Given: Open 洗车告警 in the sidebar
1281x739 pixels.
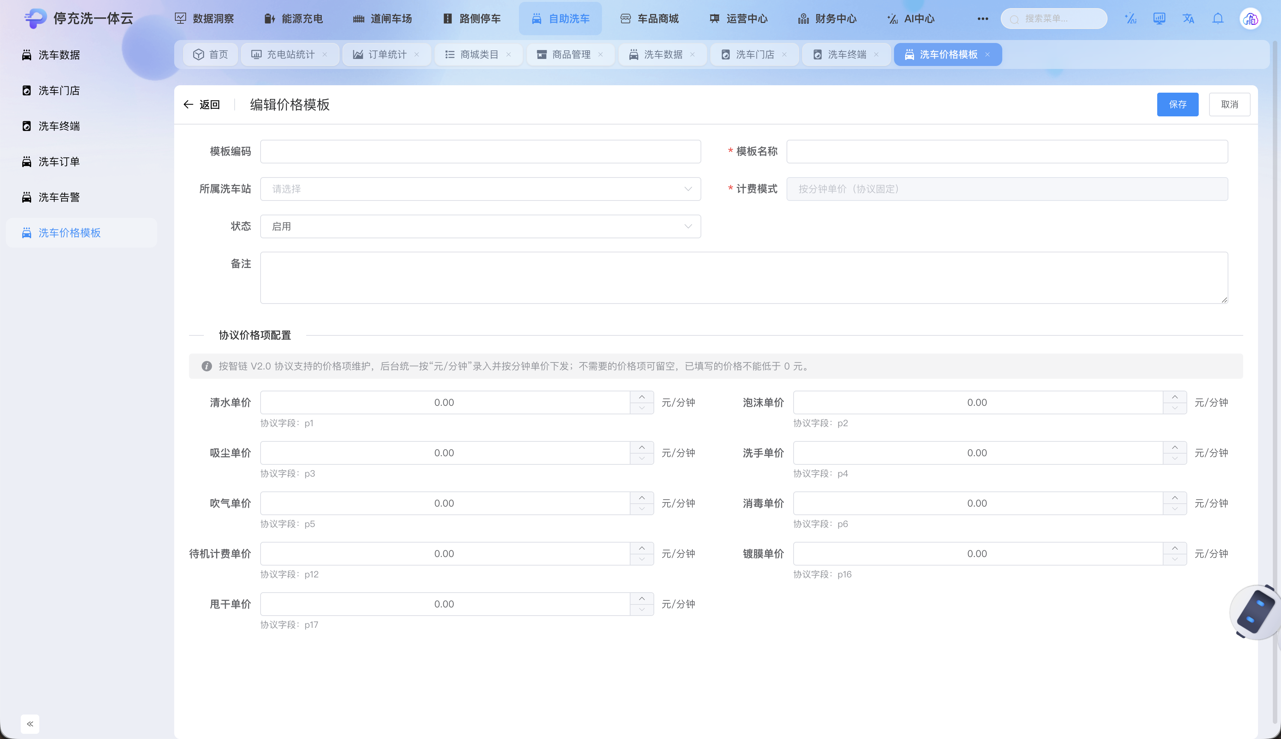Looking at the screenshot, I should [x=81, y=197].
